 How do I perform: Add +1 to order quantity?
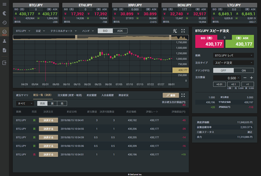pyautogui.click(x=248, y=84)
